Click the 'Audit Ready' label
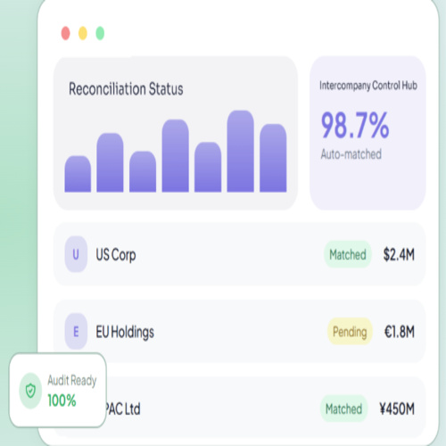This screenshot has height=446, width=446. pos(72,381)
